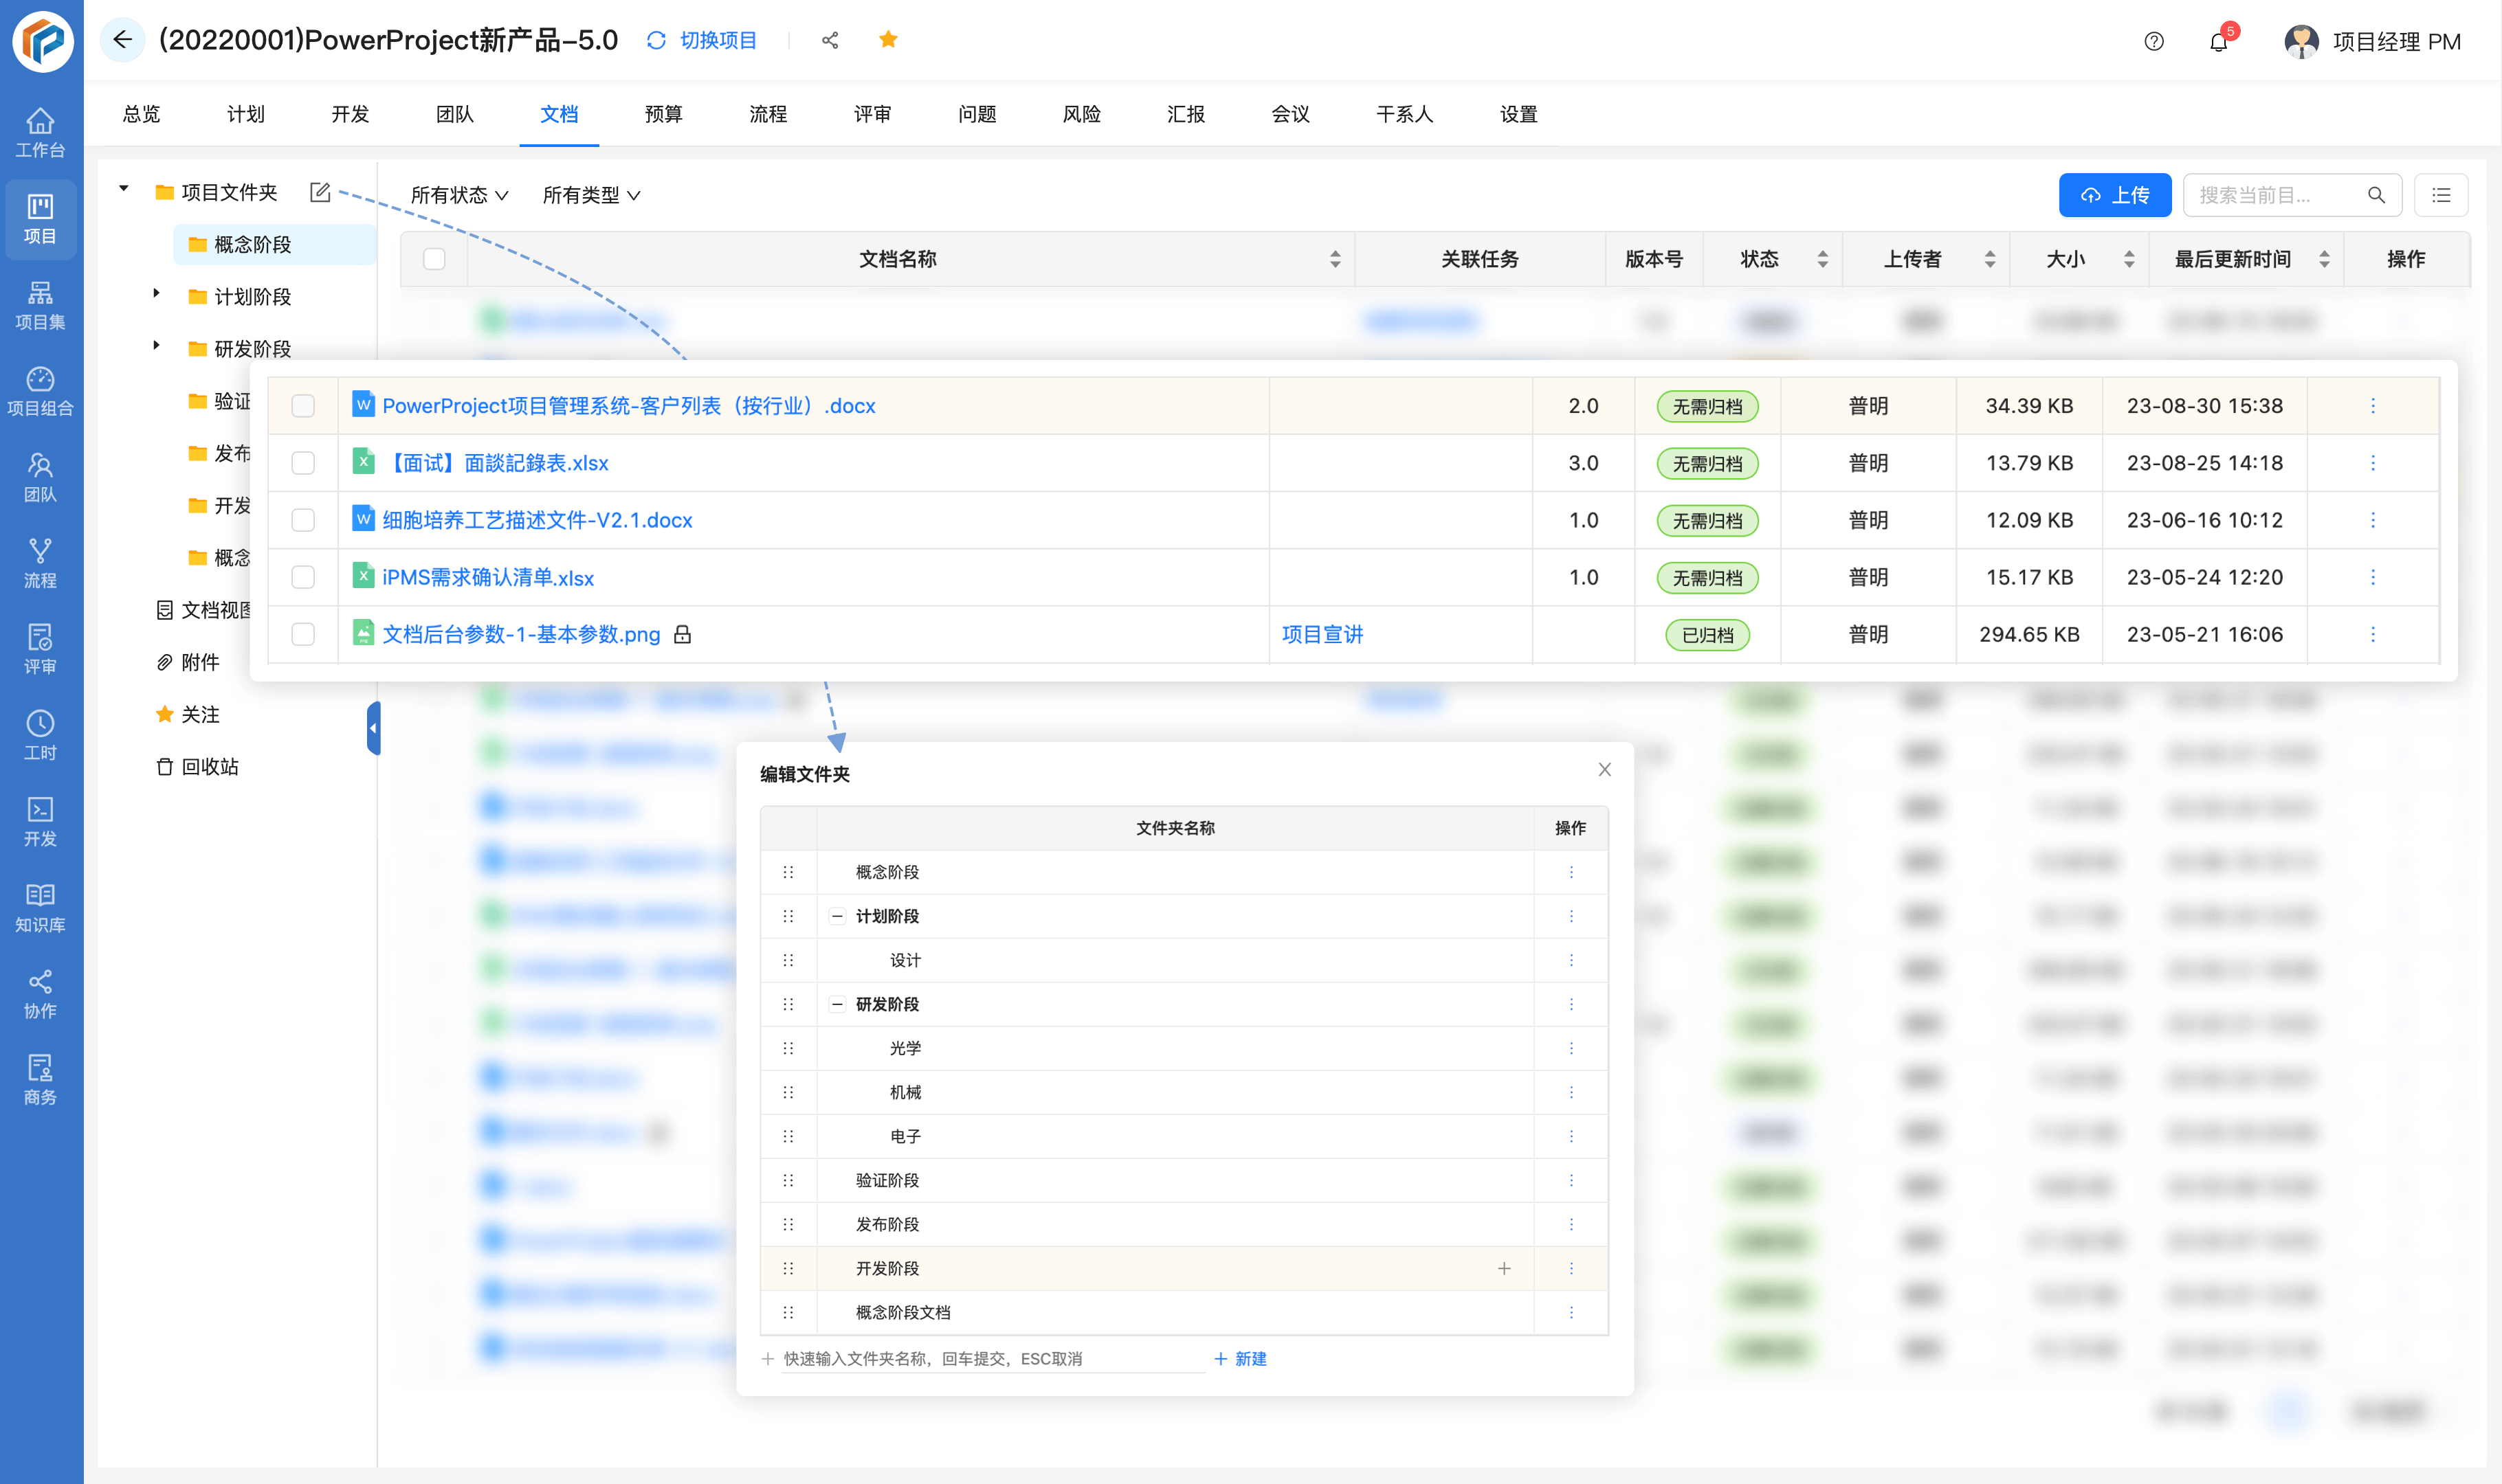Click the drag handle of 概念阶段 row in dialog

tap(788, 872)
